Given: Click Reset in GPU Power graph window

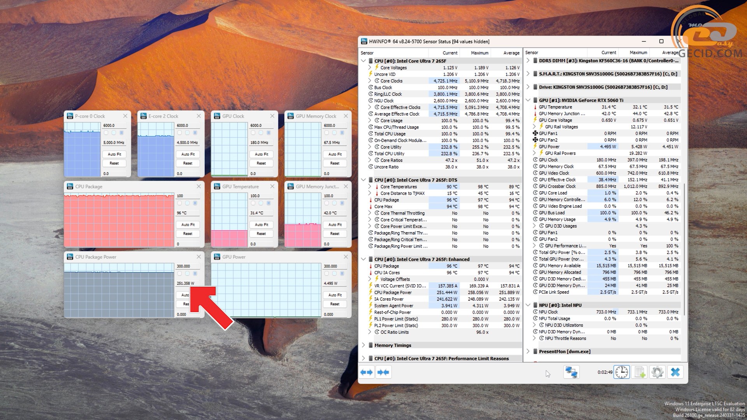Looking at the screenshot, I should 335,304.
